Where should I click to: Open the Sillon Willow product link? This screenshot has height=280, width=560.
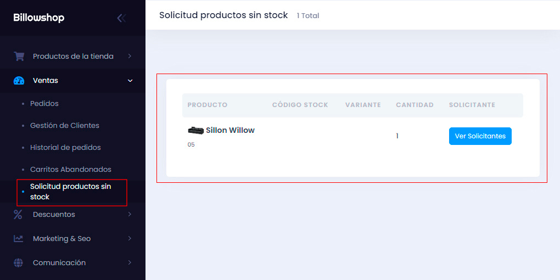tap(231, 130)
